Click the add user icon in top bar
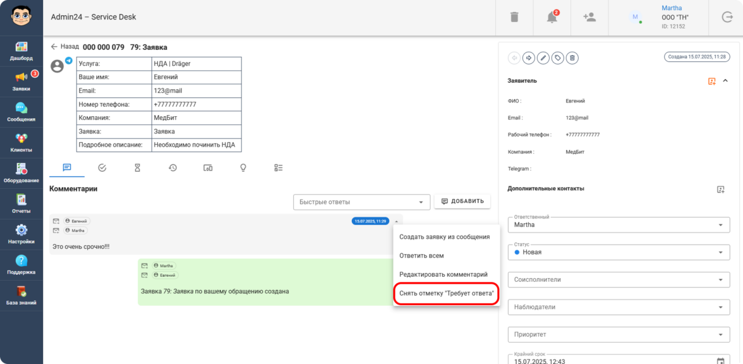This screenshot has width=743, height=364. tap(589, 17)
